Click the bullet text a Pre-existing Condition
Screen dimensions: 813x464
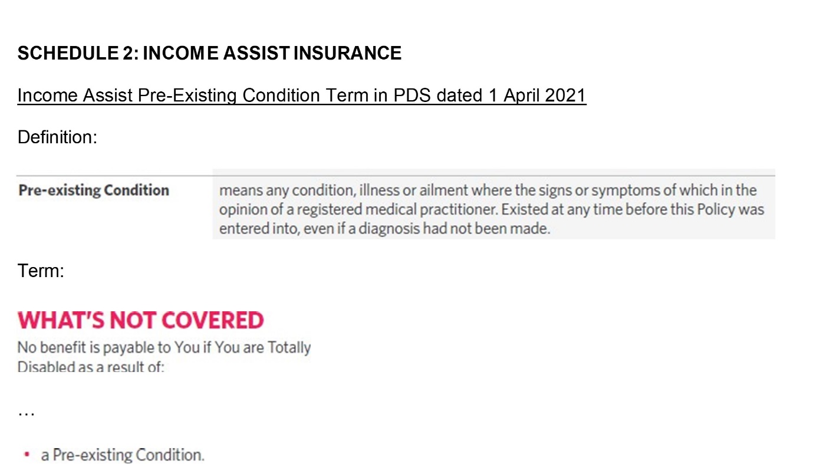(123, 455)
